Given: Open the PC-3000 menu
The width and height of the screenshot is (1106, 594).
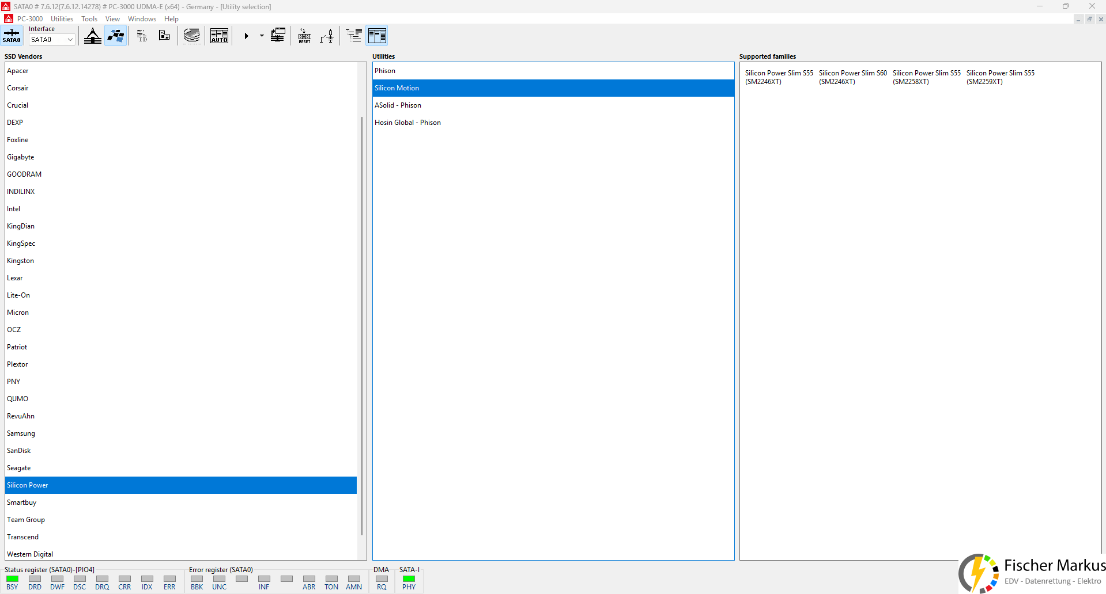Looking at the screenshot, I should point(29,19).
